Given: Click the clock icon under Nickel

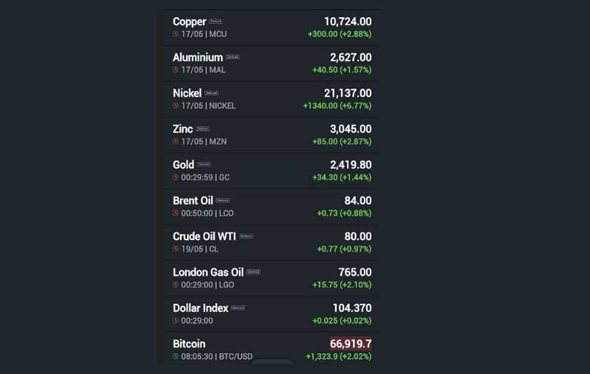Looking at the screenshot, I should [176, 106].
